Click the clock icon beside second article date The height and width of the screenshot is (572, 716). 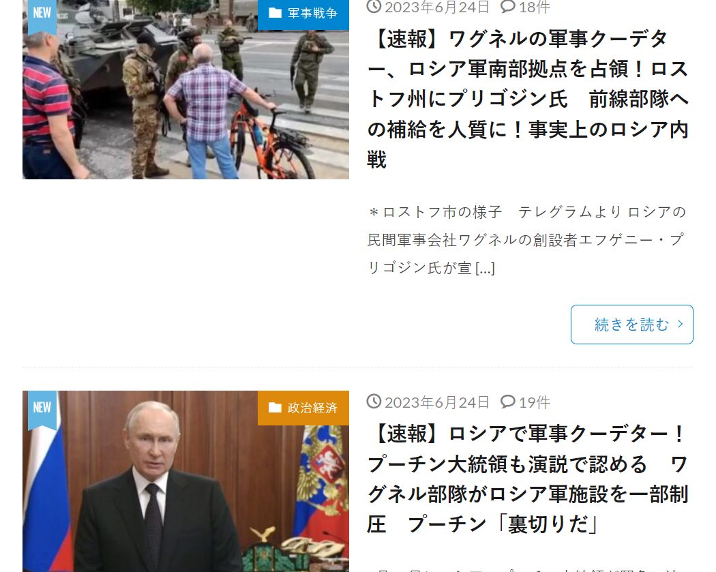pos(374,402)
